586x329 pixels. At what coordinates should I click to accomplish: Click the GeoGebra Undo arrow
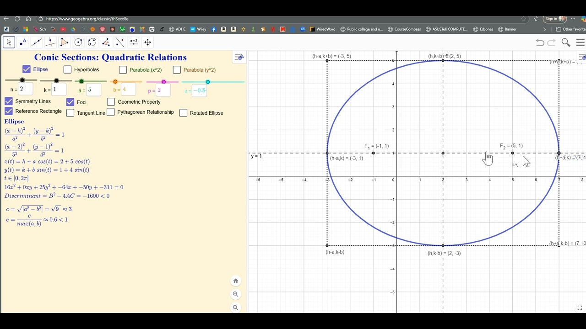pos(540,42)
